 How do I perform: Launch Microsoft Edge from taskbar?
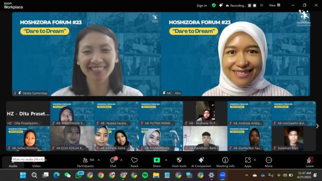[x=57, y=175]
